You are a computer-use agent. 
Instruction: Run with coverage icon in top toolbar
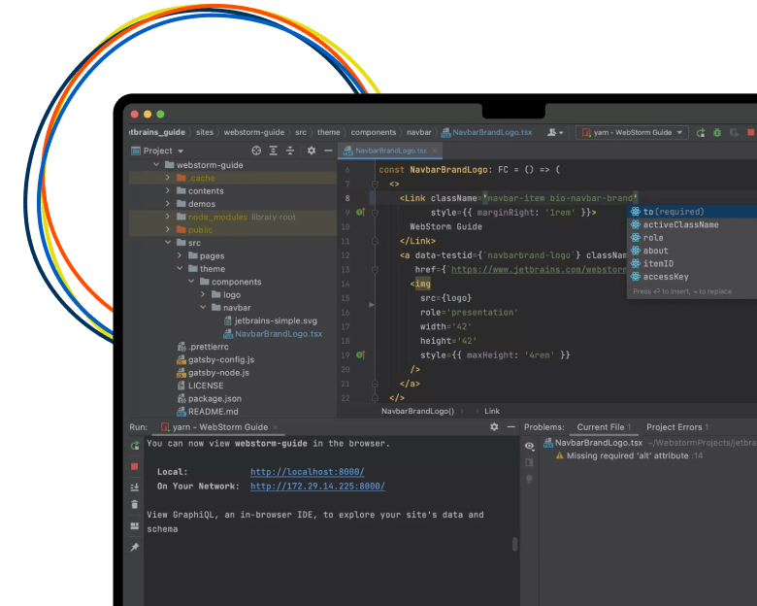click(734, 132)
